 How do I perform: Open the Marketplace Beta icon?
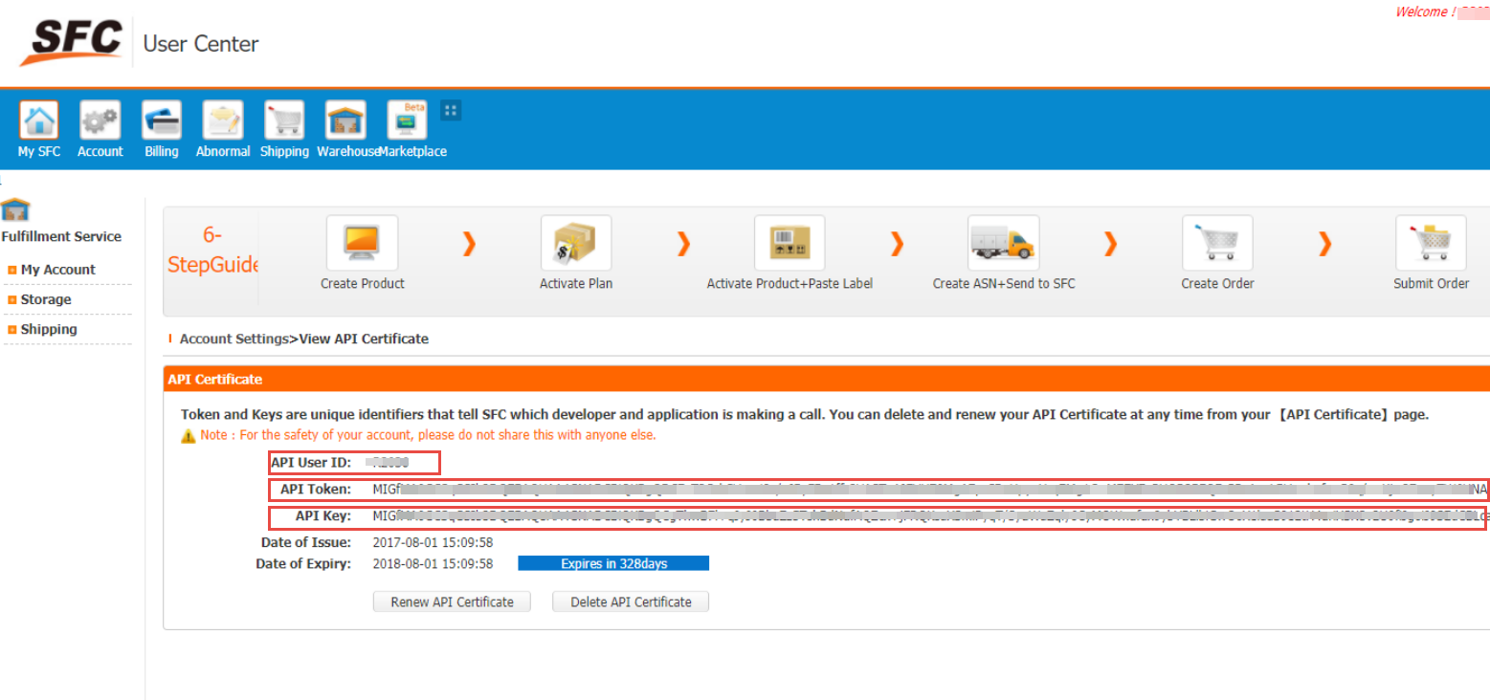point(407,120)
